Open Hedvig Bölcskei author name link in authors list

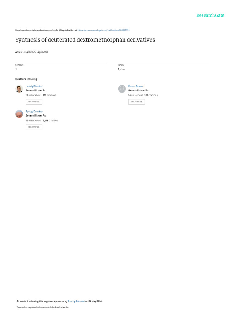click(34, 86)
